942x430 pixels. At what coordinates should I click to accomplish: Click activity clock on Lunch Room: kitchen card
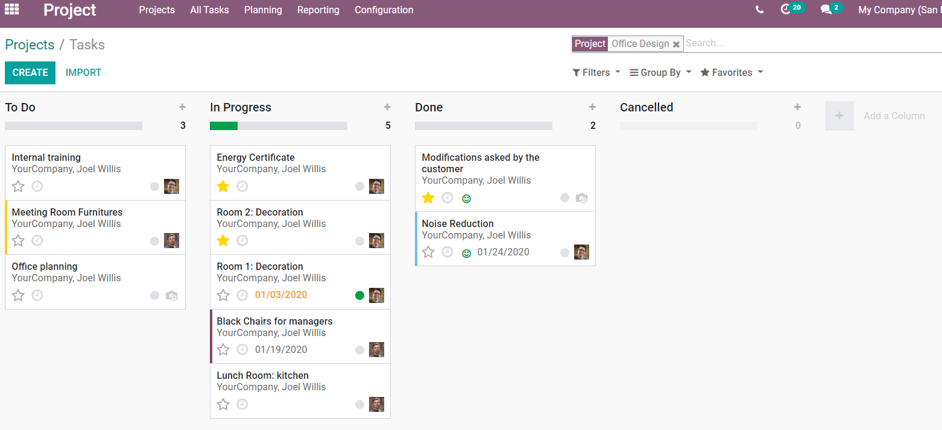point(242,404)
